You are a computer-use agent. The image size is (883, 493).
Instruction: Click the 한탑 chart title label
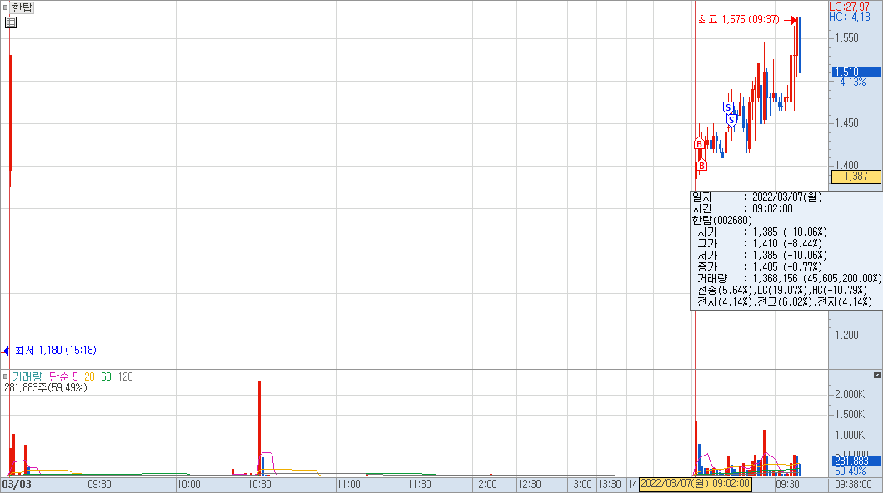tap(22, 7)
